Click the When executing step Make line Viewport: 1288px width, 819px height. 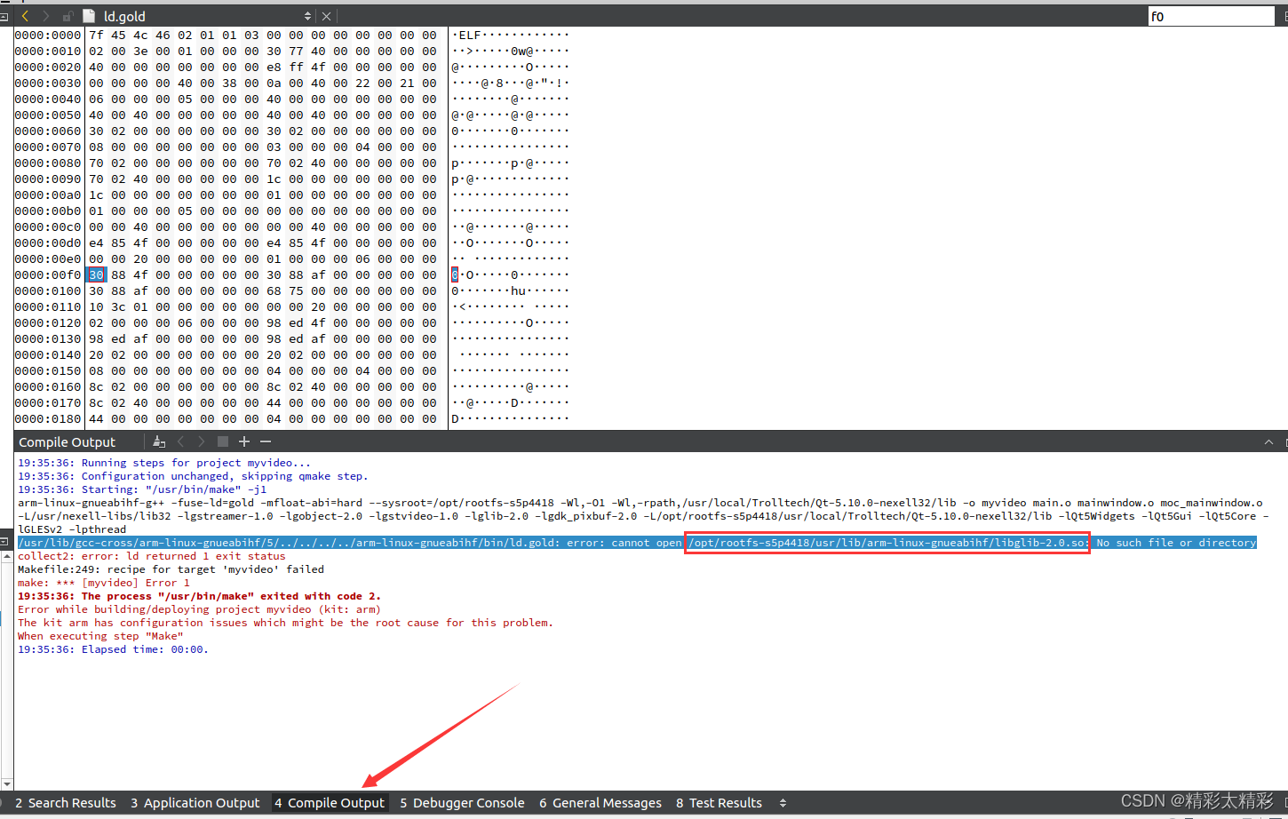(100, 636)
